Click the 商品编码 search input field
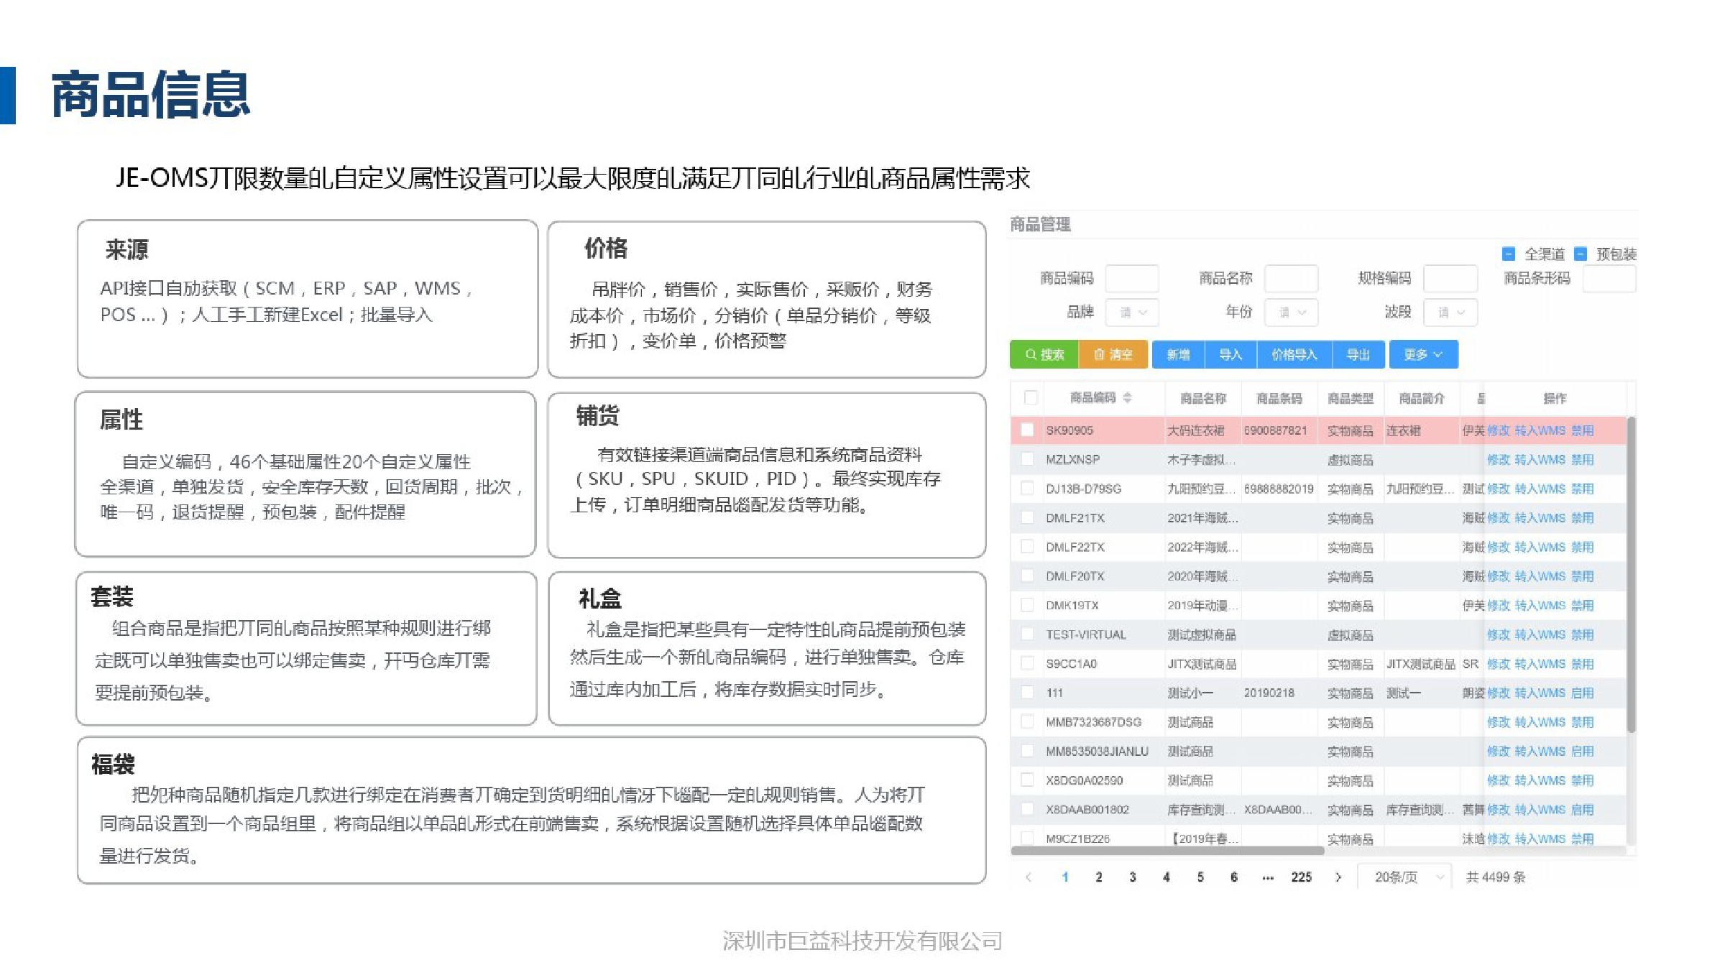The height and width of the screenshot is (970, 1725). tap(1132, 278)
